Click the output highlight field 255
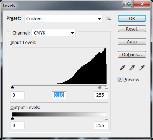 point(101,126)
